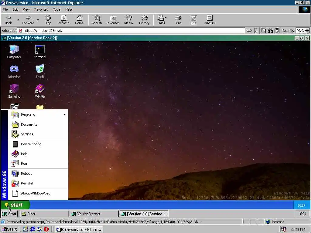Open the Wiki96 desktop shortcut
Screen dimensions: 311x233
click(40, 91)
